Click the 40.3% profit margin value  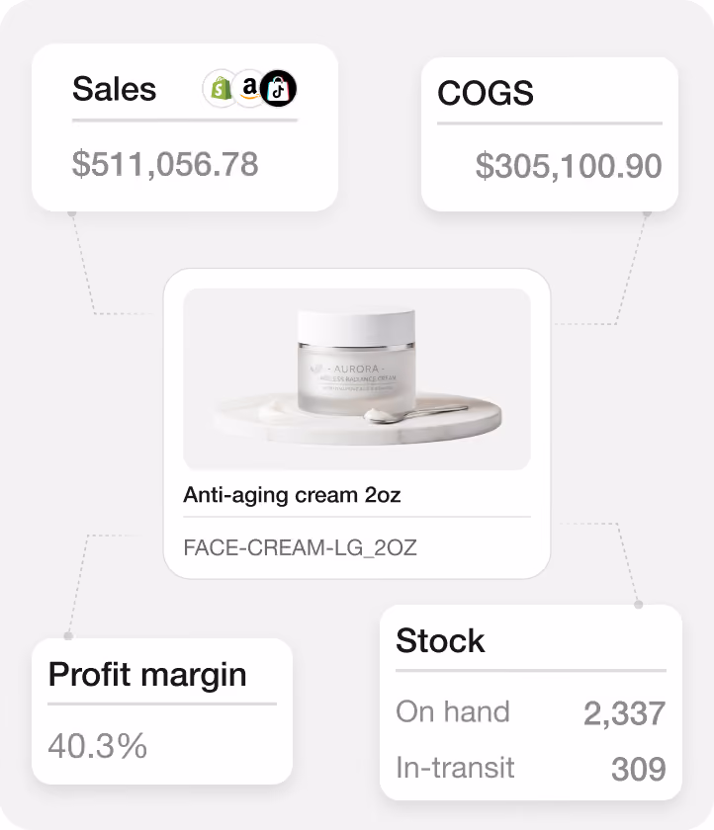pyautogui.click(x=98, y=746)
